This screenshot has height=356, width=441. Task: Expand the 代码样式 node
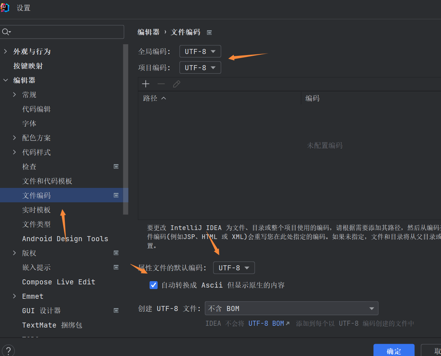pyautogui.click(x=14, y=152)
